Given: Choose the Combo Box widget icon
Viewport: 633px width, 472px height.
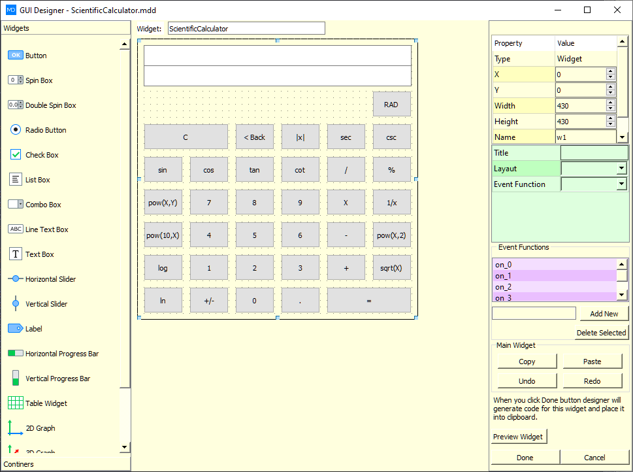Looking at the screenshot, I should click(x=16, y=204).
